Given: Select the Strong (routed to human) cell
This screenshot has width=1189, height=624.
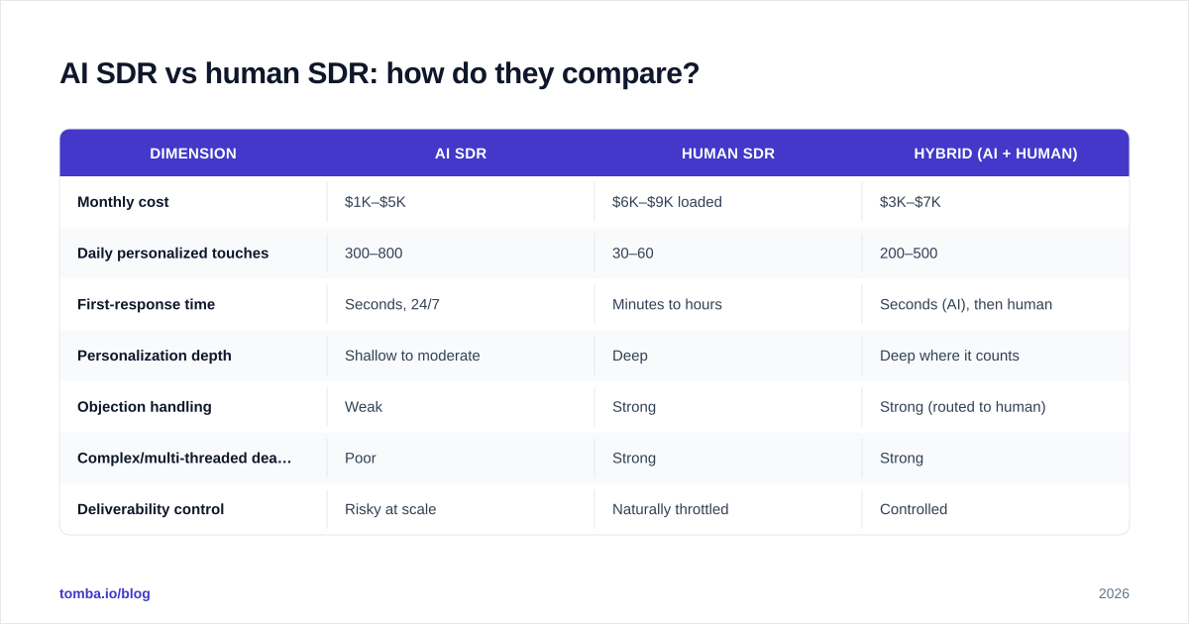Looking at the screenshot, I should click(996, 407).
